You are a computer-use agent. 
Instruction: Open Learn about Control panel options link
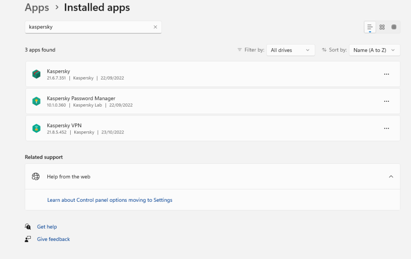[x=109, y=200]
